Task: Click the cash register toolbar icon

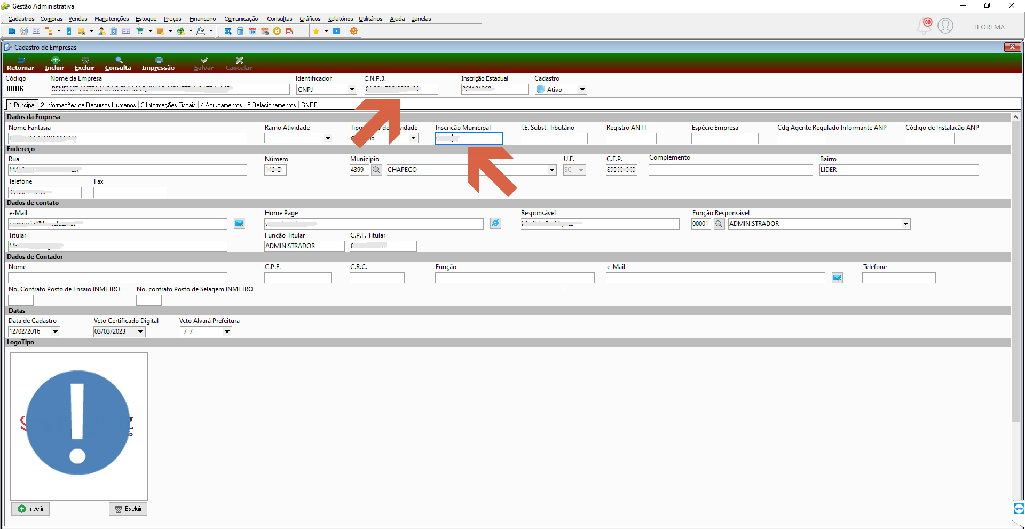Action: [x=201, y=31]
